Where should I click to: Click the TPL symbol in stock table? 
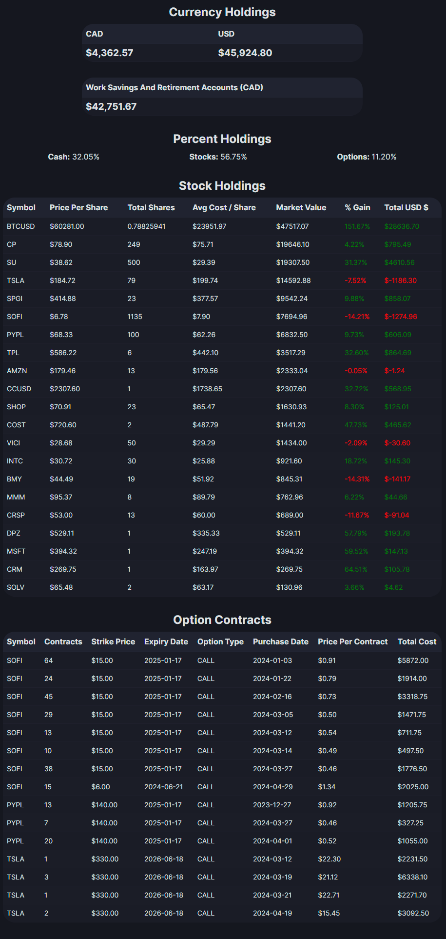pos(13,353)
